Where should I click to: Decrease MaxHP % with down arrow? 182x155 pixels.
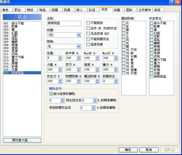click(x=97, y=59)
